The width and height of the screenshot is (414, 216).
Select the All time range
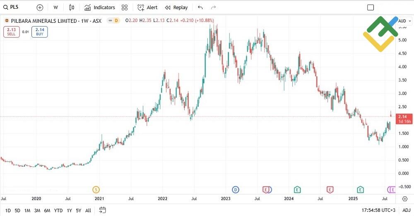click(x=88, y=211)
